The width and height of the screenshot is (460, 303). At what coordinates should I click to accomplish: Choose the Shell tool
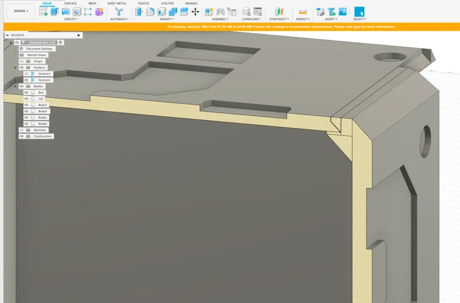point(161,12)
